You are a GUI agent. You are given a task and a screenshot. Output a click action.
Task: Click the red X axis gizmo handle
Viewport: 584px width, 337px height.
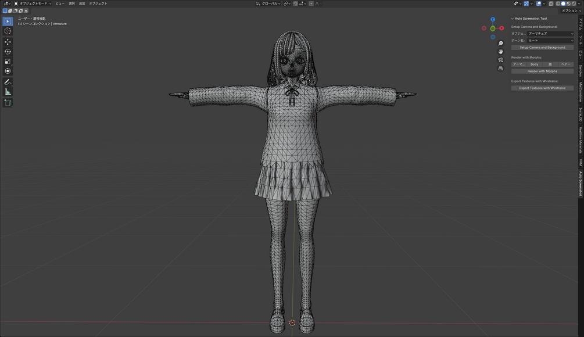pyautogui.click(x=501, y=28)
